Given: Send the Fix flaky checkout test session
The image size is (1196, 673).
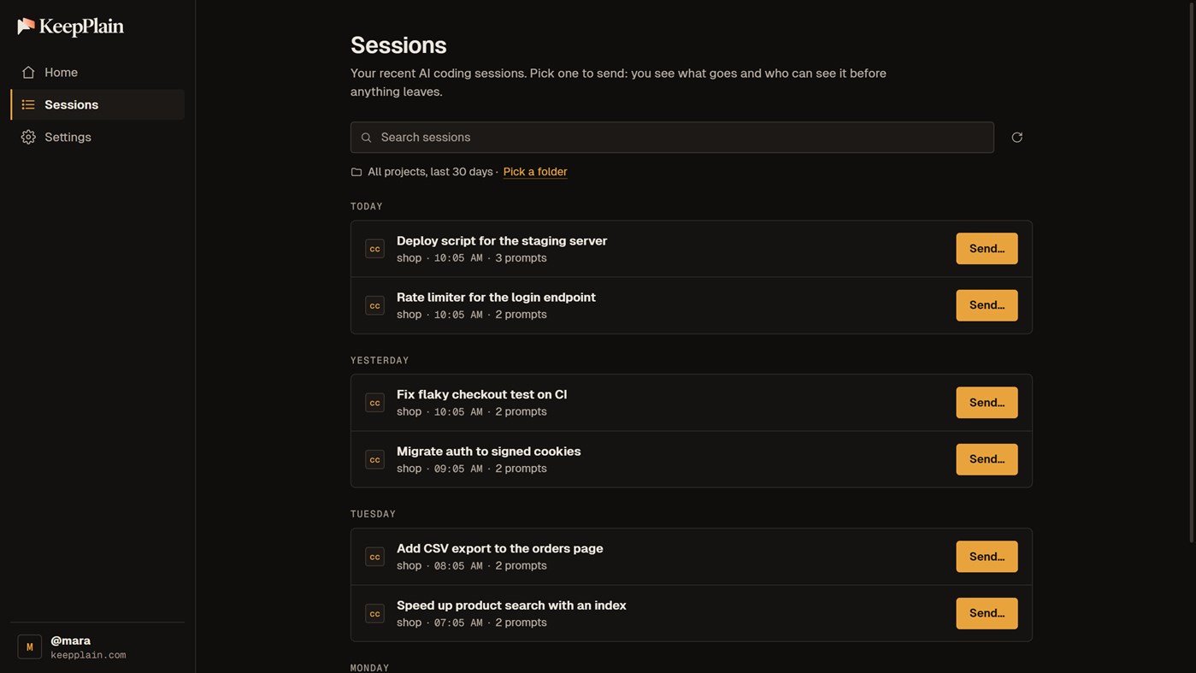Looking at the screenshot, I should pyautogui.click(x=987, y=403).
